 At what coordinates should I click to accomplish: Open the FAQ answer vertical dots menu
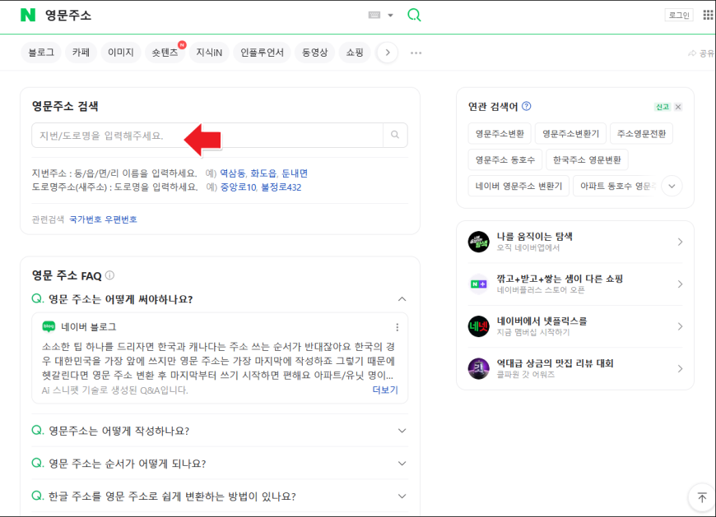398,327
